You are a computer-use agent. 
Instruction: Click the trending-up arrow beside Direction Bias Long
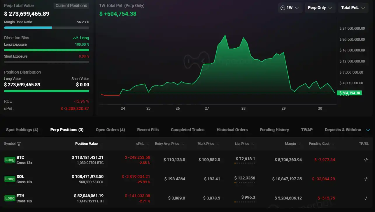tap(75, 38)
